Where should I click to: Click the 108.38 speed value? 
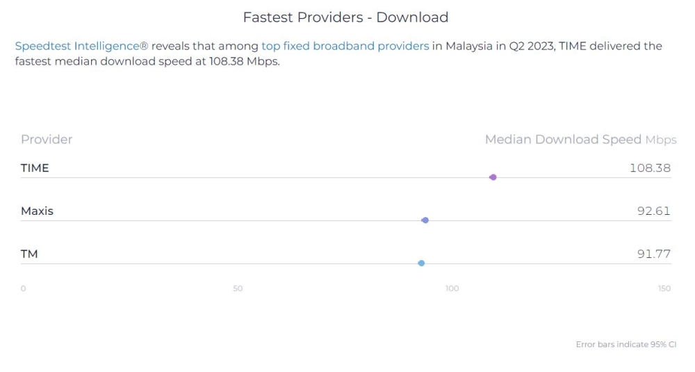click(650, 168)
